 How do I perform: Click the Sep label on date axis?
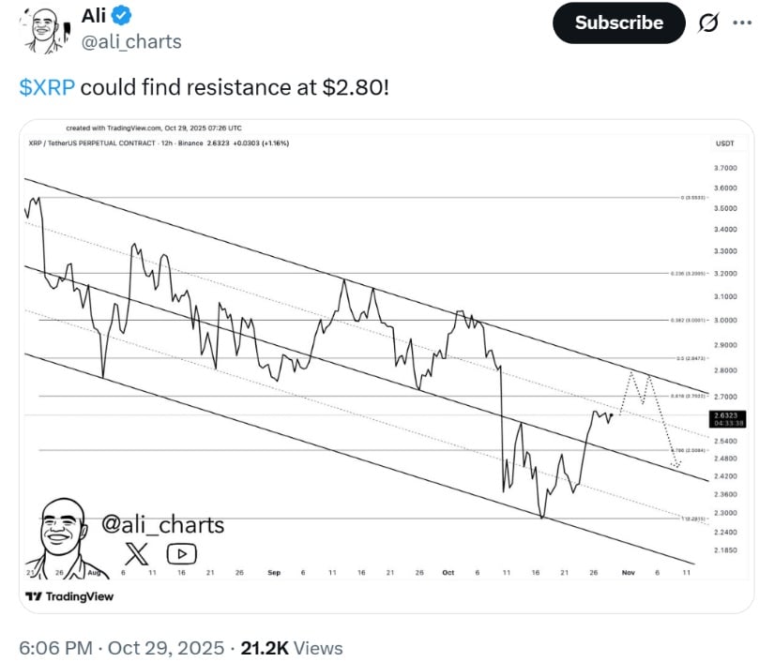(x=273, y=572)
